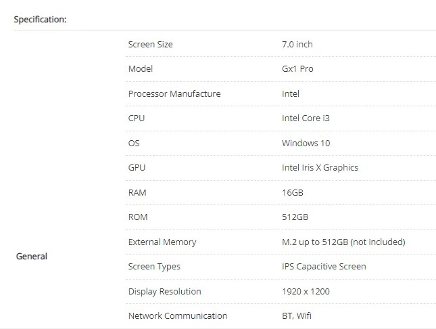
Task: Select the Model row label
Action: (141, 69)
